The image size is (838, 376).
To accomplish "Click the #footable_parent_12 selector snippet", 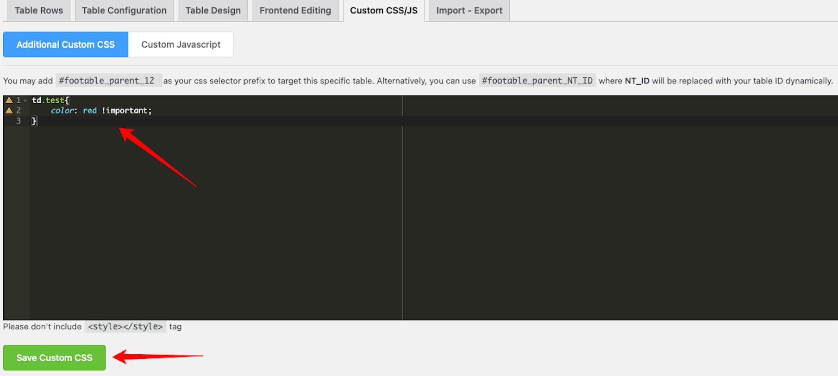I will click(x=107, y=81).
